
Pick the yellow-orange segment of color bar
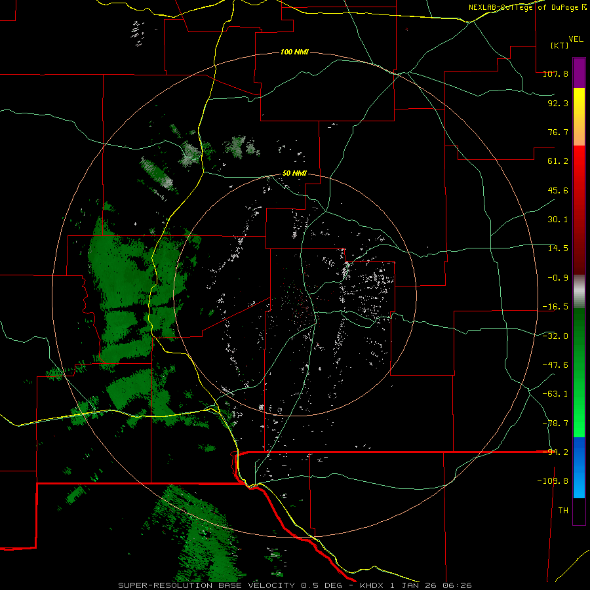(579, 117)
